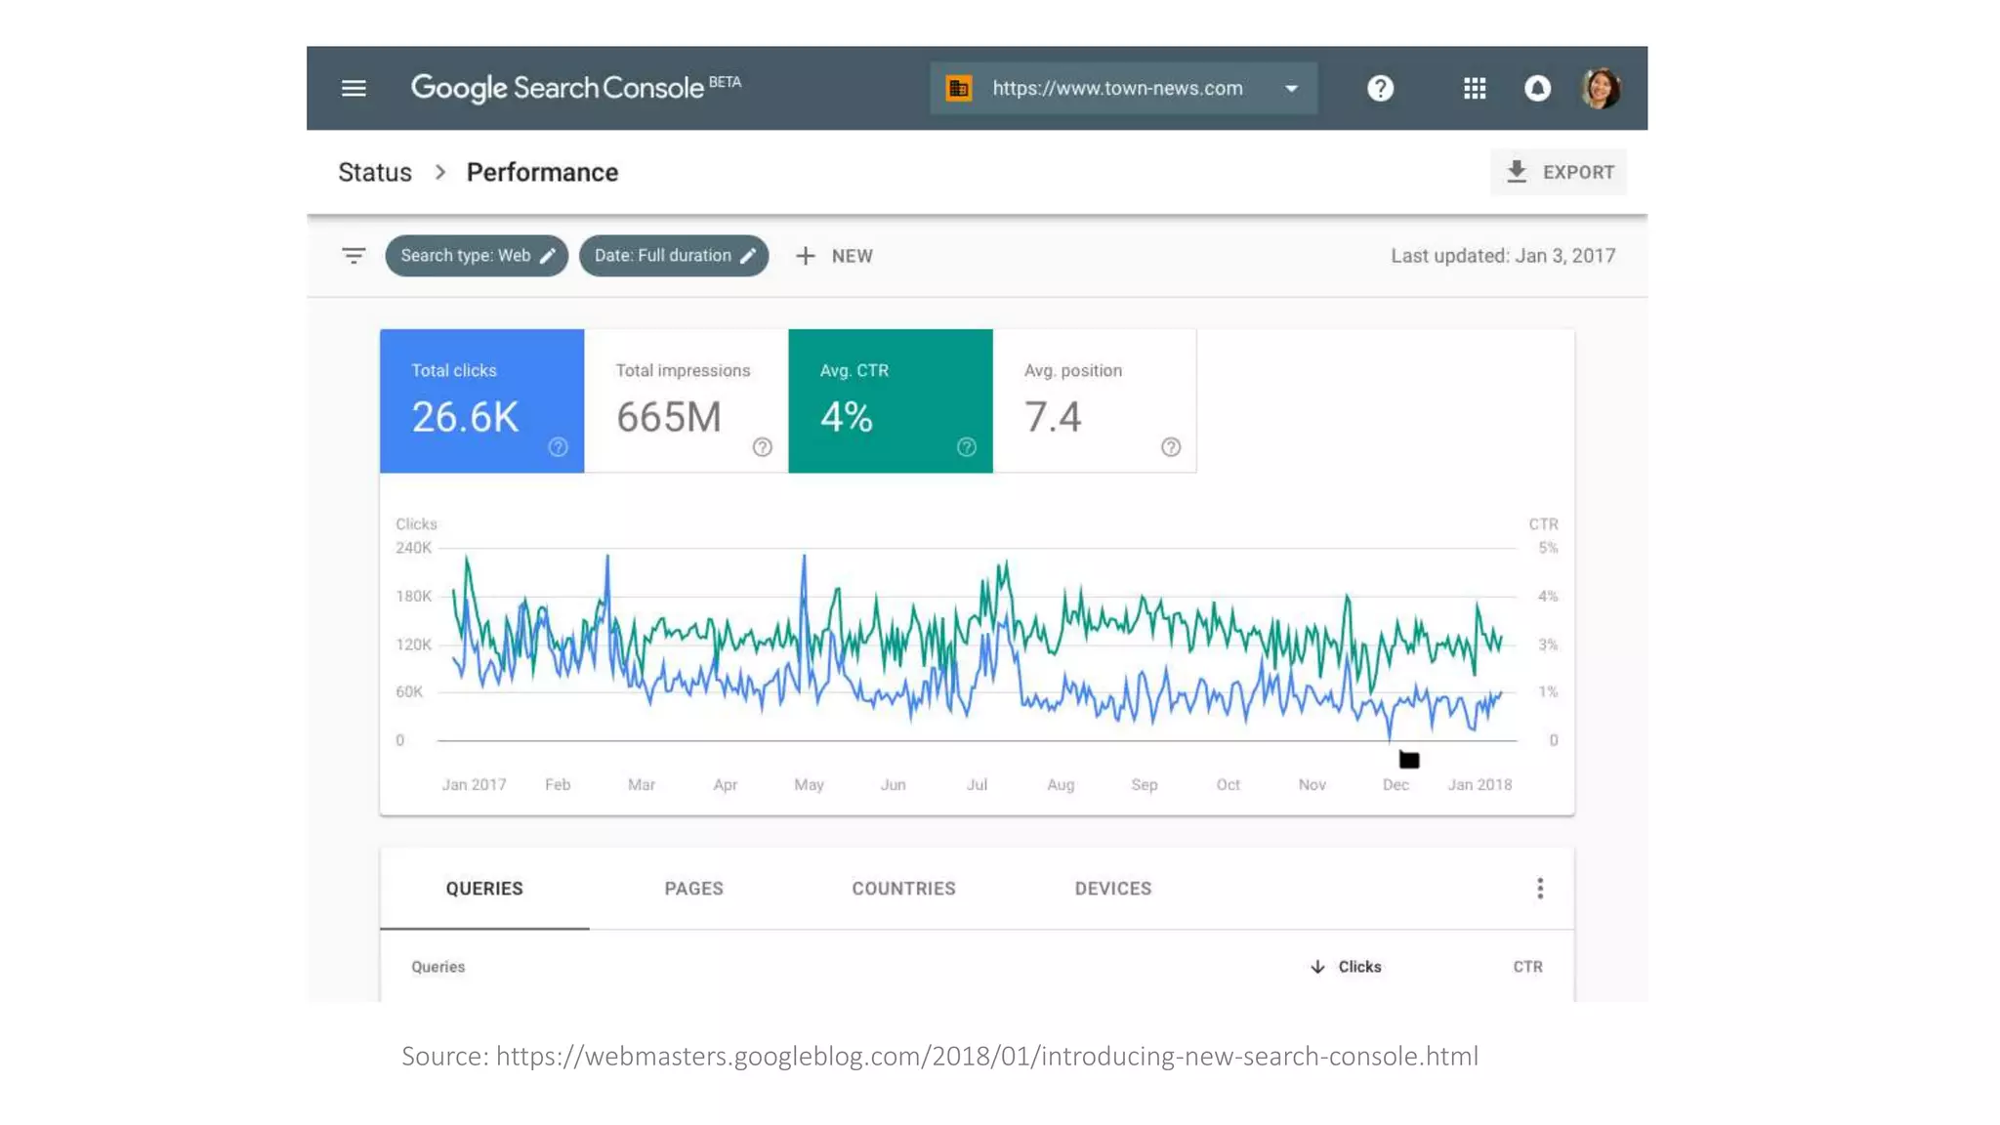This screenshot has height=1125, width=2000.
Task: Open the hamburger navigation menu
Action: [x=354, y=88]
